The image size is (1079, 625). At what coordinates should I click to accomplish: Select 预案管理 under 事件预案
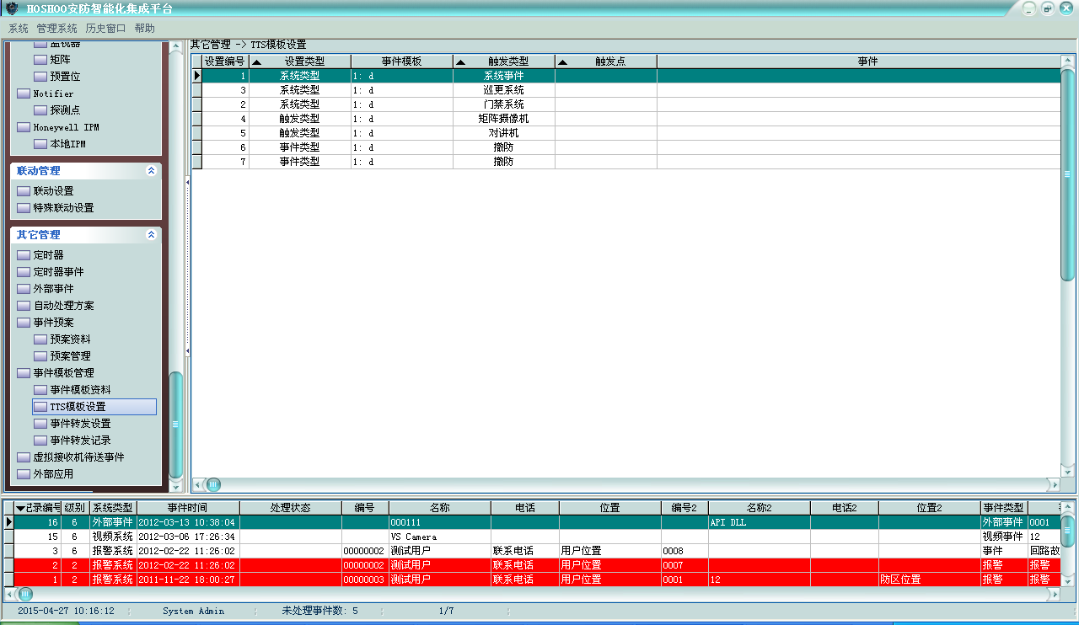(70, 356)
